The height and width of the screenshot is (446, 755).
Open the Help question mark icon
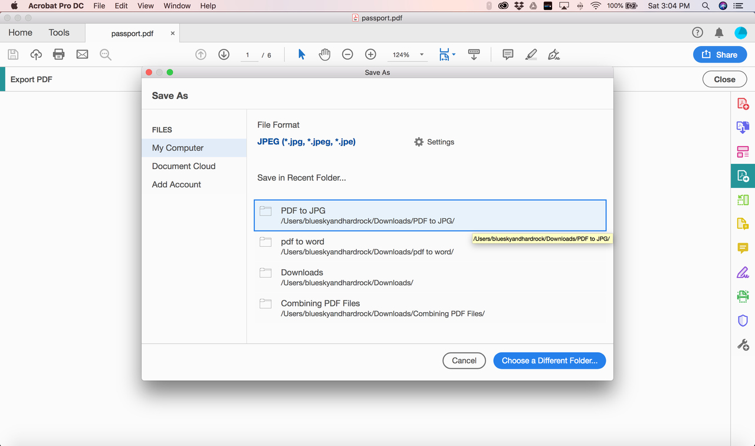point(697,33)
